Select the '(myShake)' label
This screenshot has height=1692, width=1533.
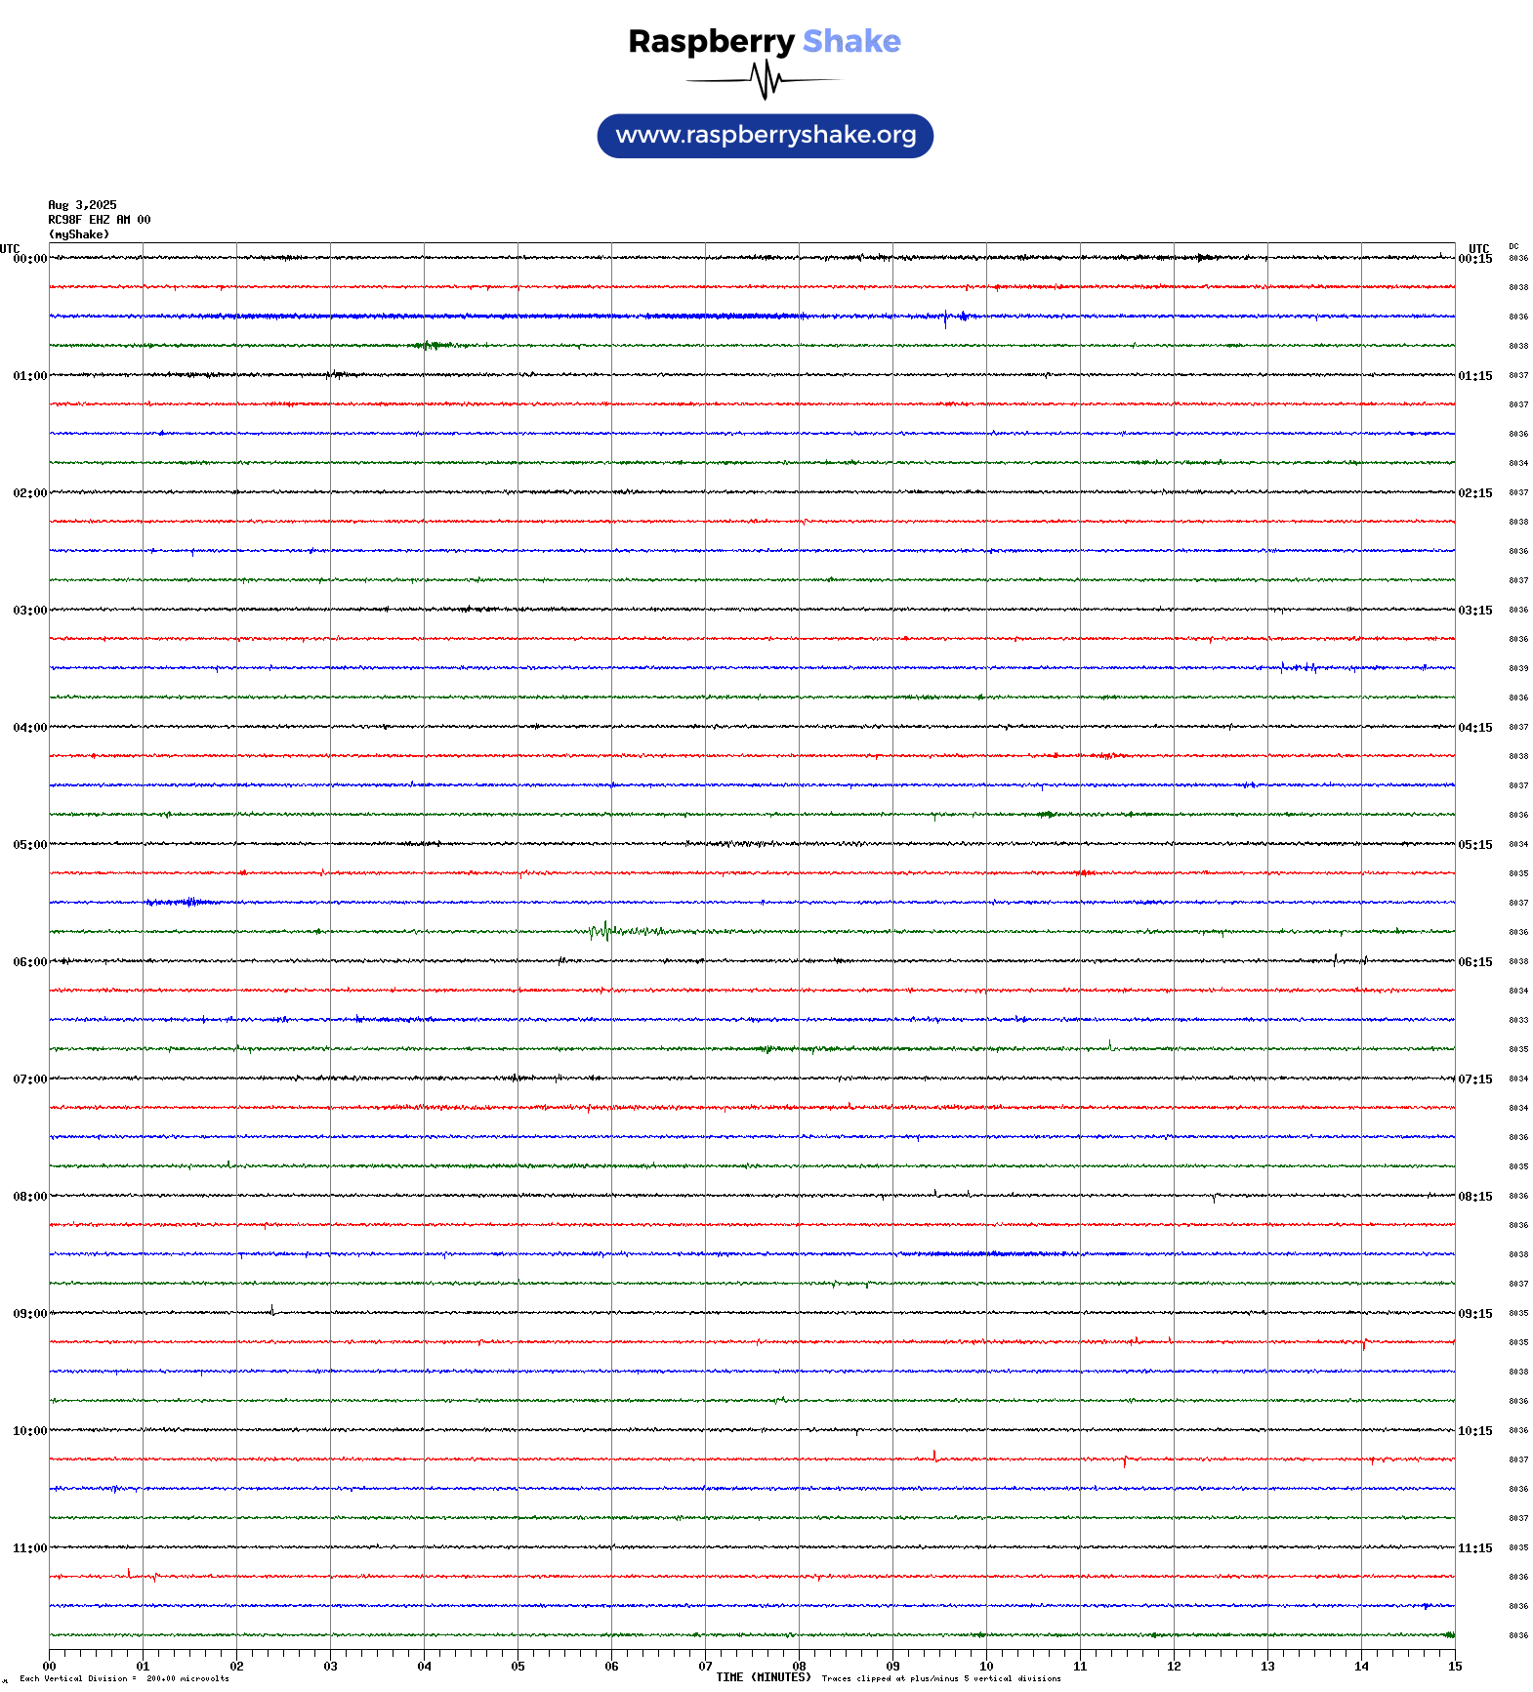79,234
